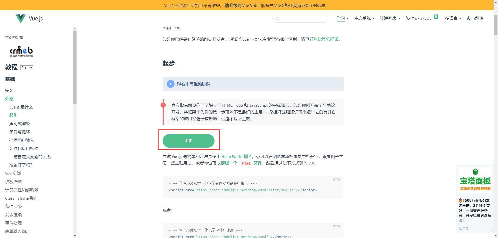Go to Vue.js 是什么 section
The width and height of the screenshot is (498, 238).
click(21, 107)
